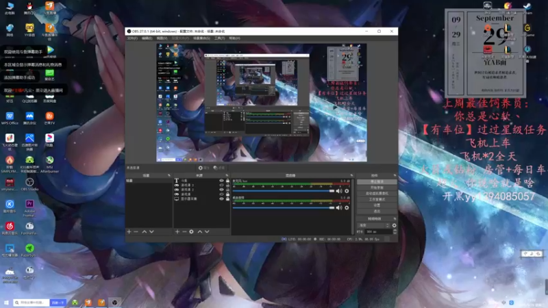
Task: Remove selected source with minus icon
Action: [x=184, y=231]
